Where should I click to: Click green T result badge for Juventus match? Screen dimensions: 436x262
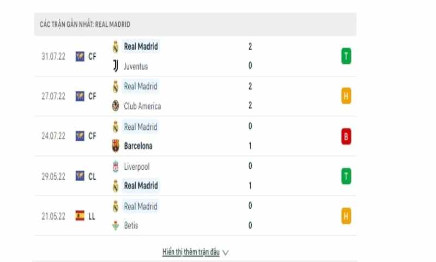pyautogui.click(x=346, y=56)
